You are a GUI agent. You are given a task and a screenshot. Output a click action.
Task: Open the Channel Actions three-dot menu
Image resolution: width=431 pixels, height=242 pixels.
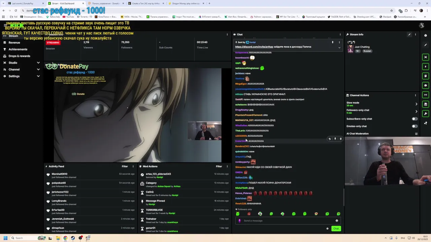click(x=416, y=95)
